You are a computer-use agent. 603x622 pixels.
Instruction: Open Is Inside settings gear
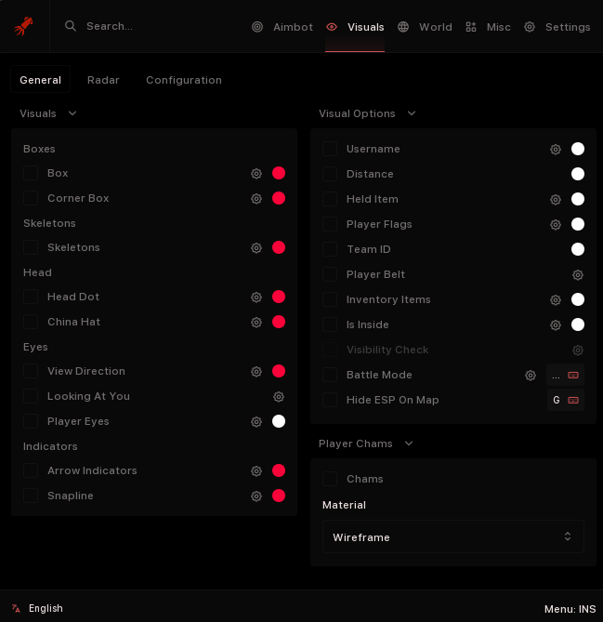pyautogui.click(x=556, y=324)
